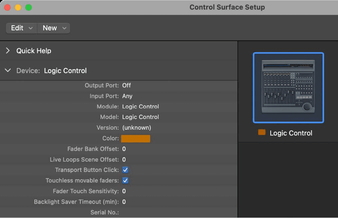338x218 pixels.
Task: Click the Version value (unknown)
Action: pyautogui.click(x=137, y=128)
